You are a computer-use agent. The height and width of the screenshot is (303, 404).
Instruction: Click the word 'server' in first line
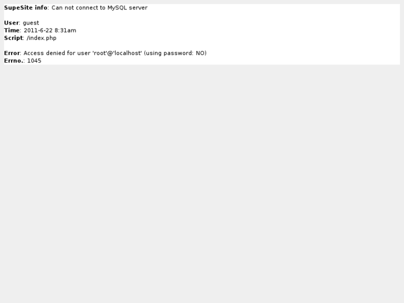(x=138, y=8)
